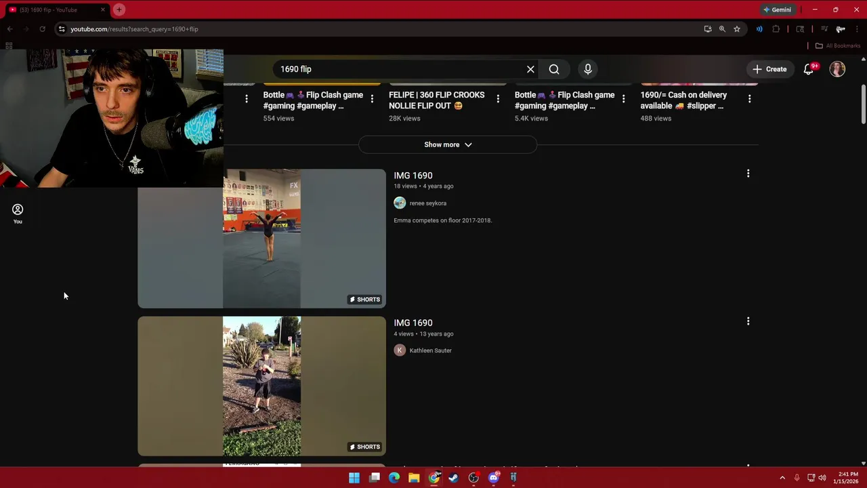This screenshot has width=867, height=488.
Task: Go to the You sidebar section
Action: coord(18,214)
